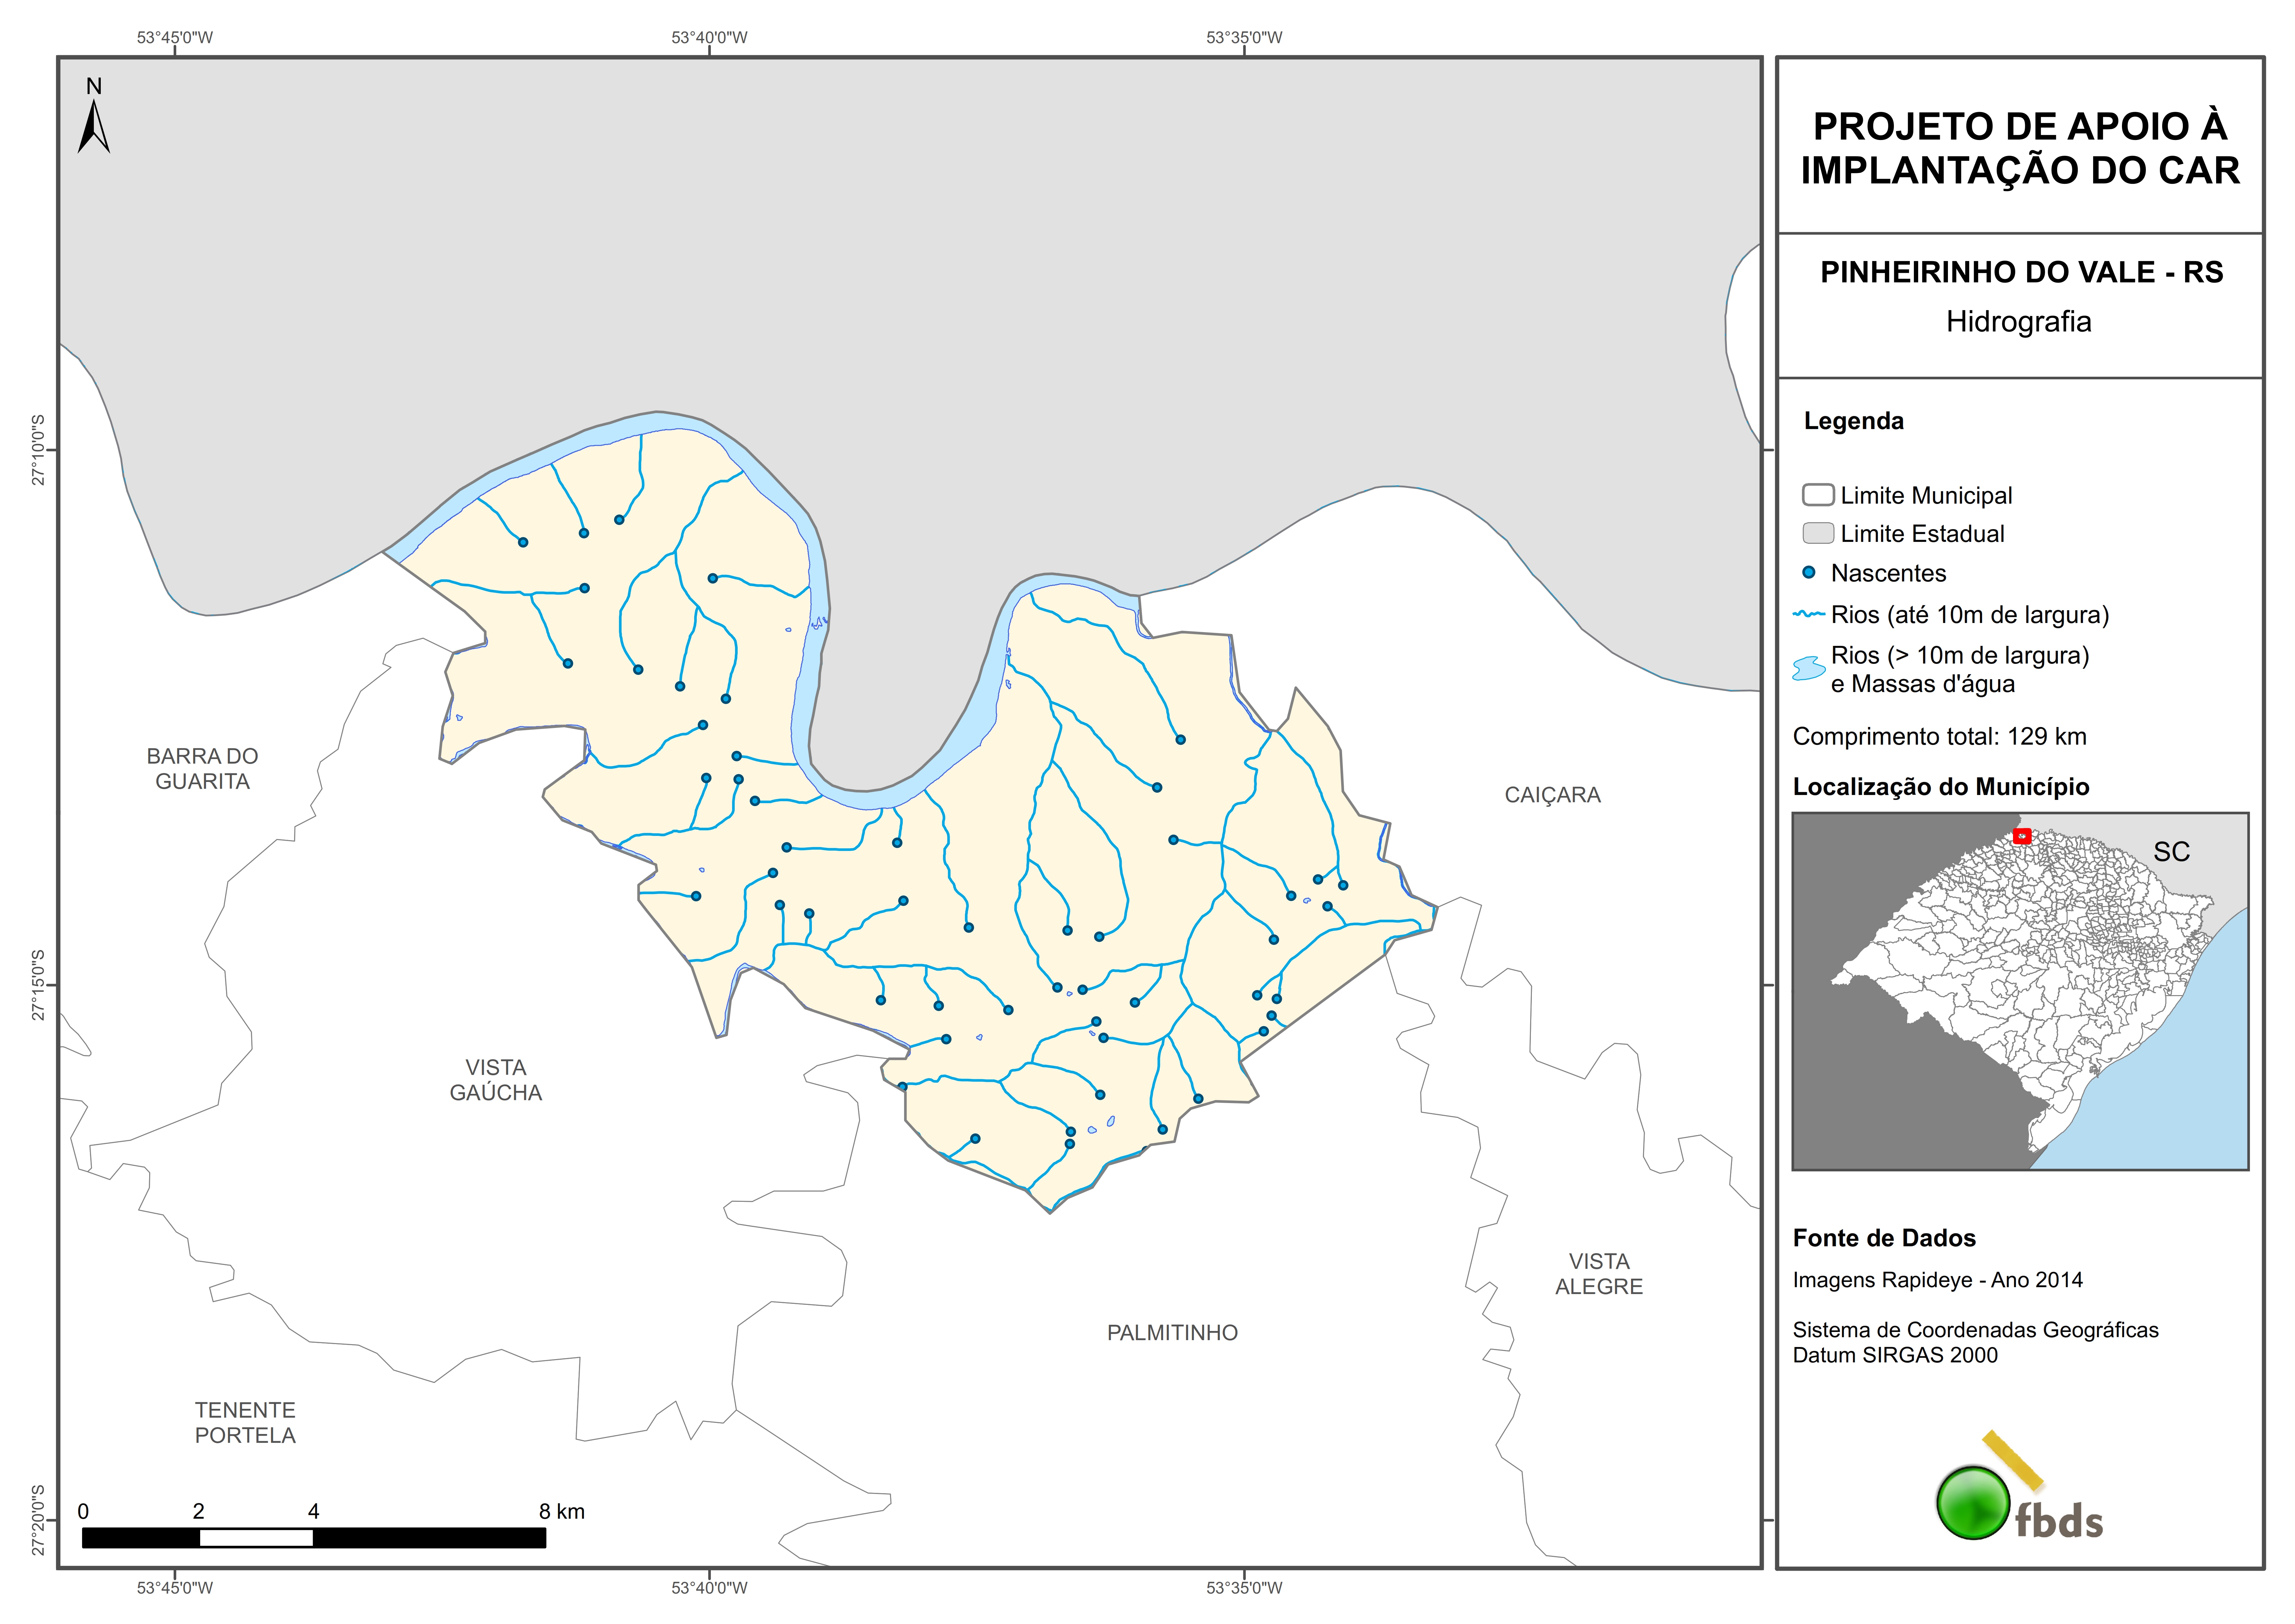Screen dimensions: 2295x1624
Task: Click the red municipality marker on locator map
Action: (2022, 836)
